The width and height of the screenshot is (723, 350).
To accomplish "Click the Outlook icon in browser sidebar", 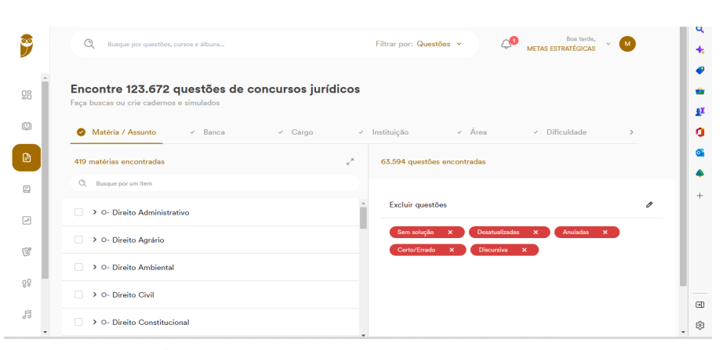I will (700, 153).
